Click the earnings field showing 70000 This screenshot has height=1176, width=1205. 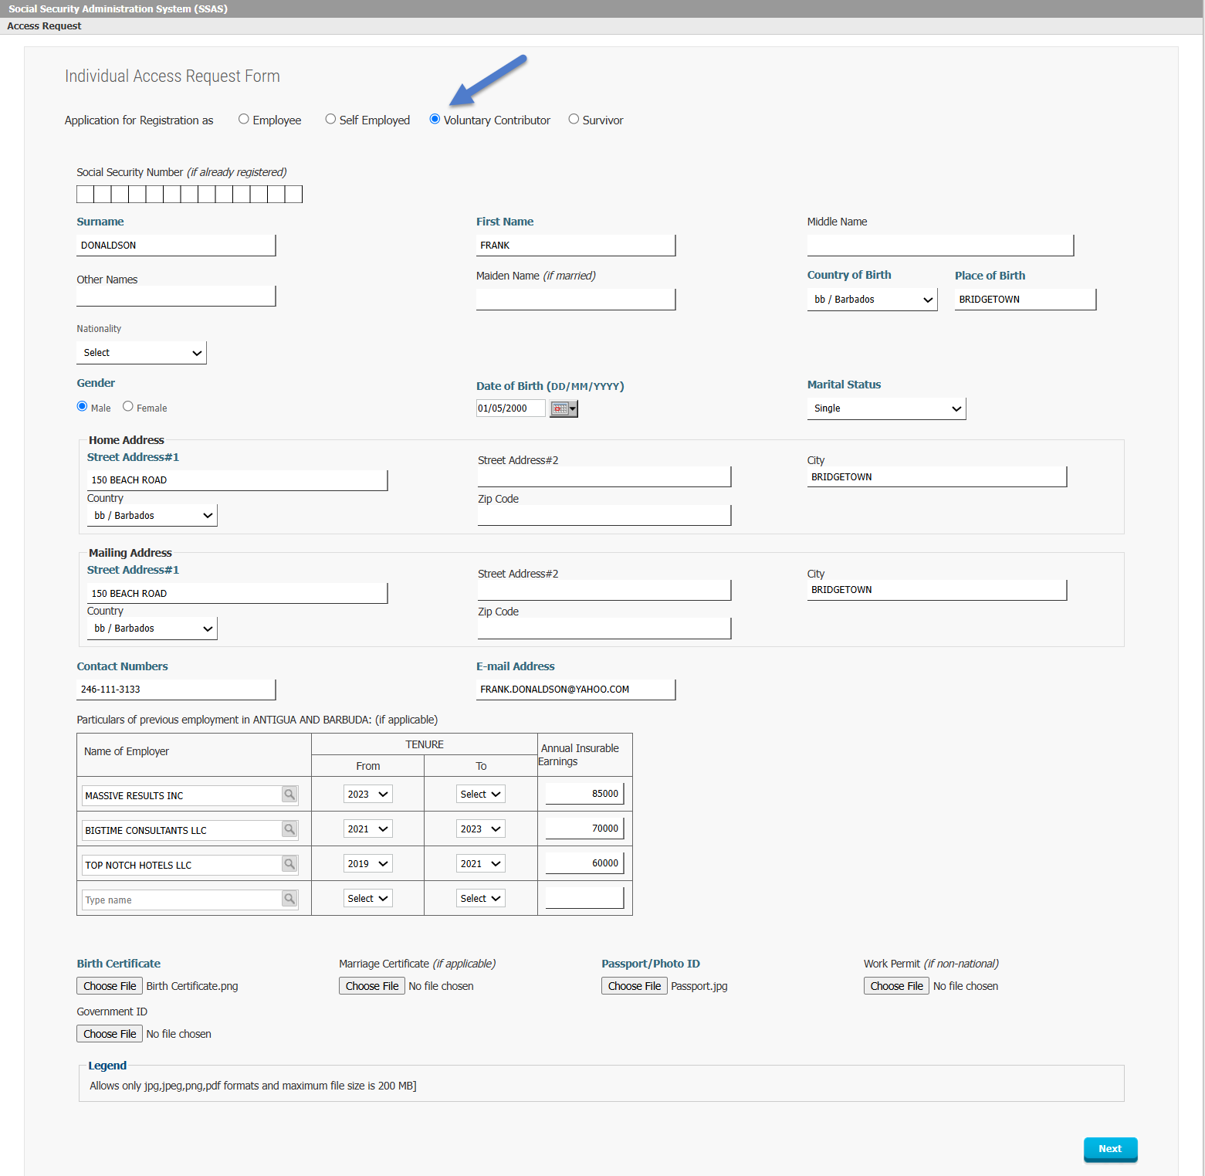[x=584, y=829]
